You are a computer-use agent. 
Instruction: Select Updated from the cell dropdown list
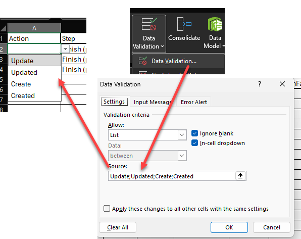34,72
